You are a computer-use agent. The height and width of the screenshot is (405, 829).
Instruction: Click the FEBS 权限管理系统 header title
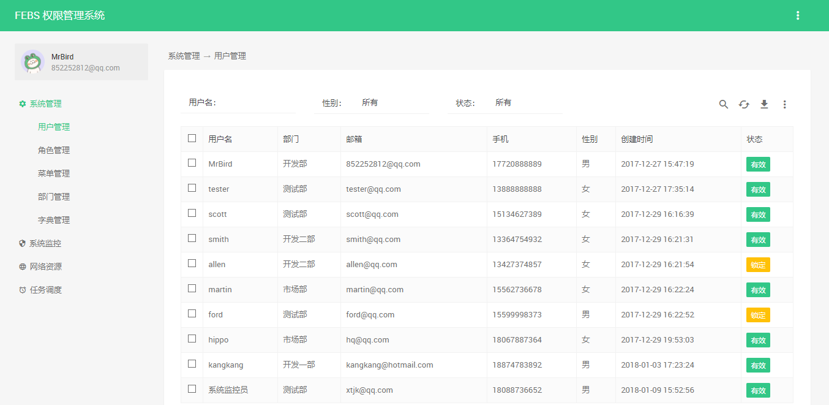point(60,15)
